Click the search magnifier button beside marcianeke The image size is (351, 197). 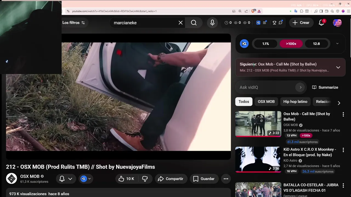(x=194, y=23)
